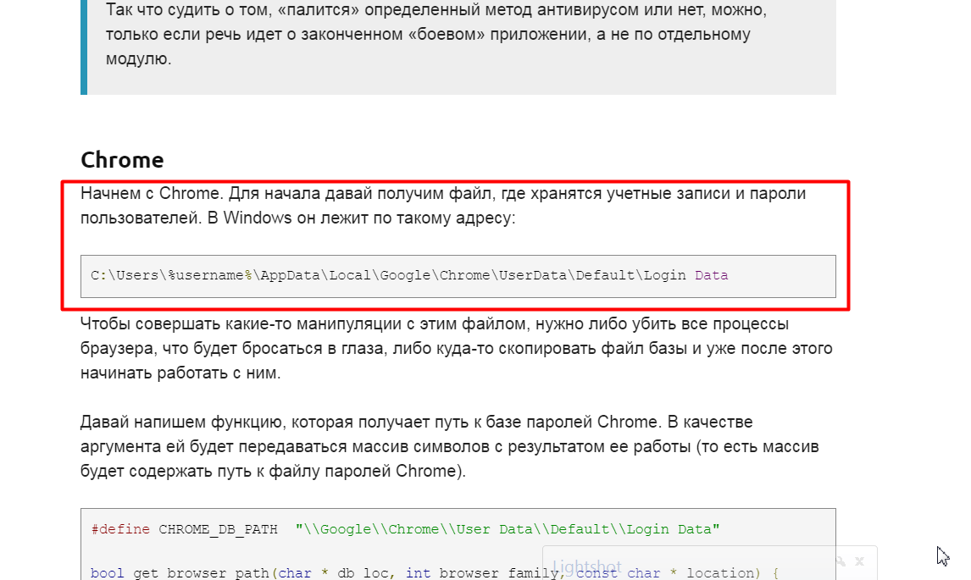Click quote text starting "Так что судить"
Viewport: 971px width, 580px height.
pos(436,35)
